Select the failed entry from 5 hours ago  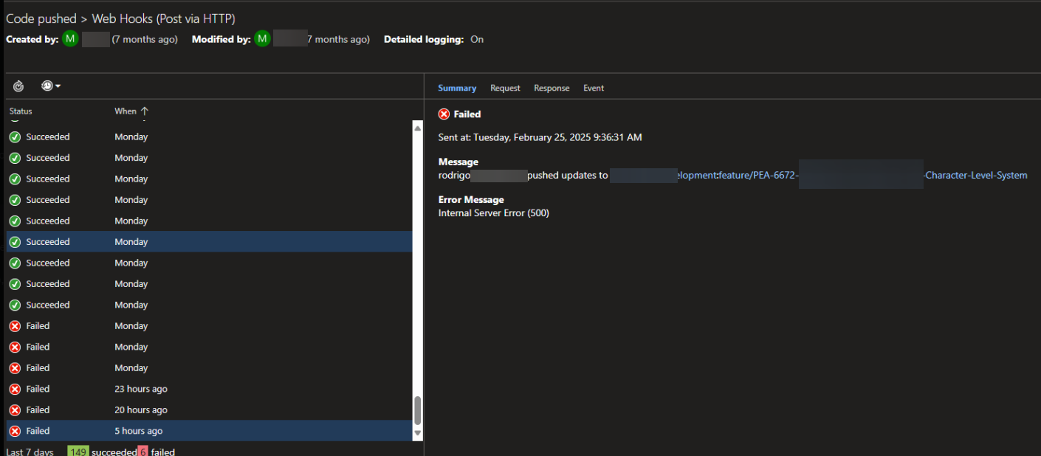[x=138, y=431]
